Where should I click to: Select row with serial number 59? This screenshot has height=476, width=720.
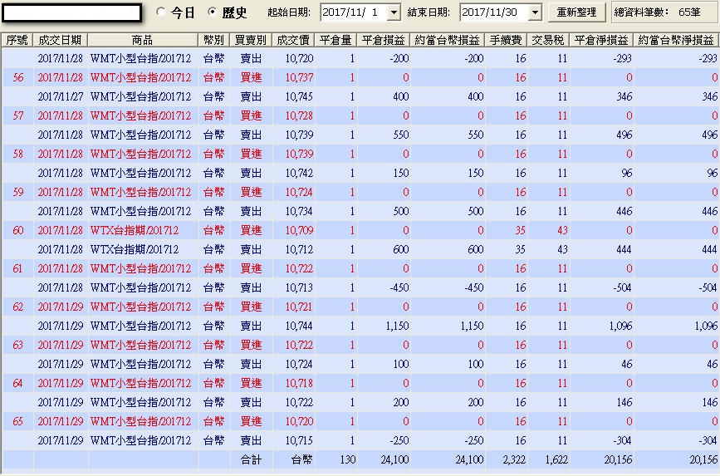pyautogui.click(x=360, y=192)
